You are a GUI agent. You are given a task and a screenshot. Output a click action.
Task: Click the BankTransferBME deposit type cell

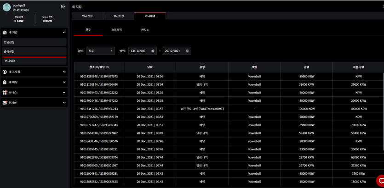click(x=202, y=109)
